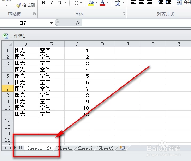Viewport: 191px width, 161px height.
Task: Click the Format Painter (格式刷)
Action: tap(25, 5)
